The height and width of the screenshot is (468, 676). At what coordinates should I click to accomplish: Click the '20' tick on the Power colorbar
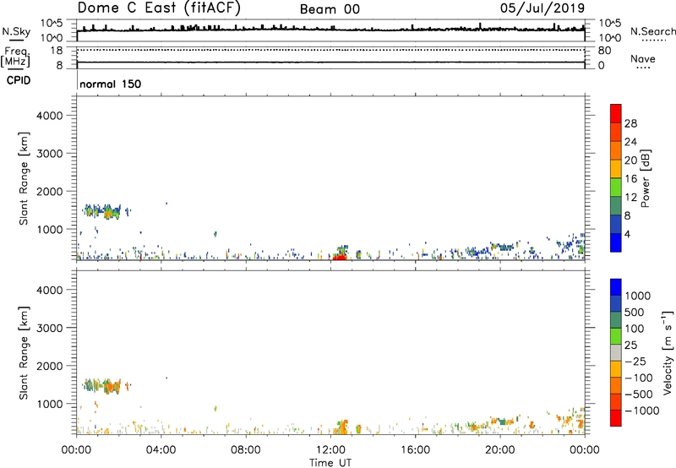tap(630, 161)
